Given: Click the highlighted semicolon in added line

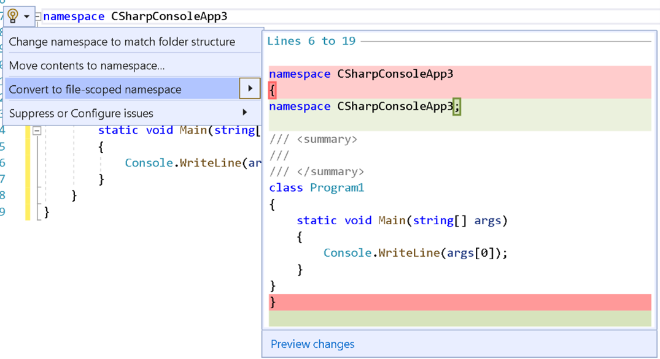Looking at the screenshot, I should (x=457, y=107).
